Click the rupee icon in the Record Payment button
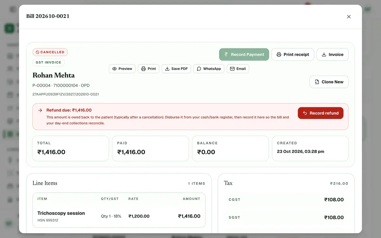The image size is (381, 238). click(226, 55)
